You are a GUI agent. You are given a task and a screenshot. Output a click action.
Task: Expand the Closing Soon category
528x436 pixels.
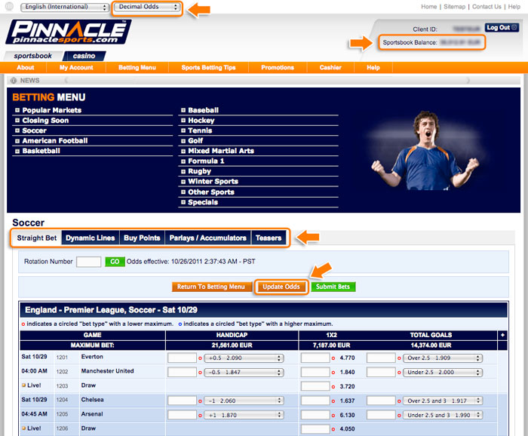coord(17,120)
